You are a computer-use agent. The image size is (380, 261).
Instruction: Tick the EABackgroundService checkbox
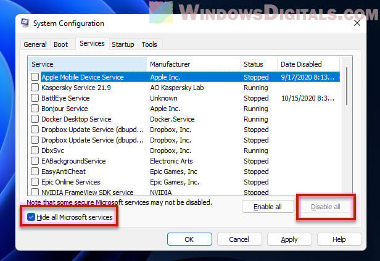coord(35,161)
